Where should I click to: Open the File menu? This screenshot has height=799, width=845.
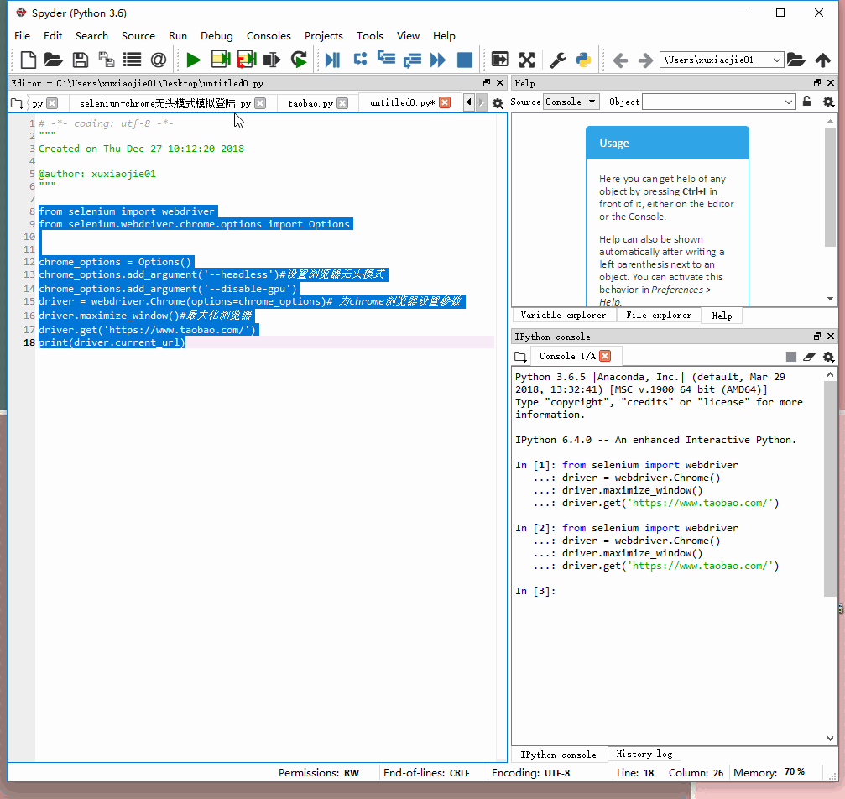coord(22,35)
